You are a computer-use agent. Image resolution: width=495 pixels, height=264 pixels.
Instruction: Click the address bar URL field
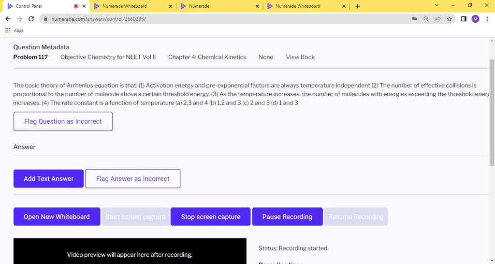[218, 19]
